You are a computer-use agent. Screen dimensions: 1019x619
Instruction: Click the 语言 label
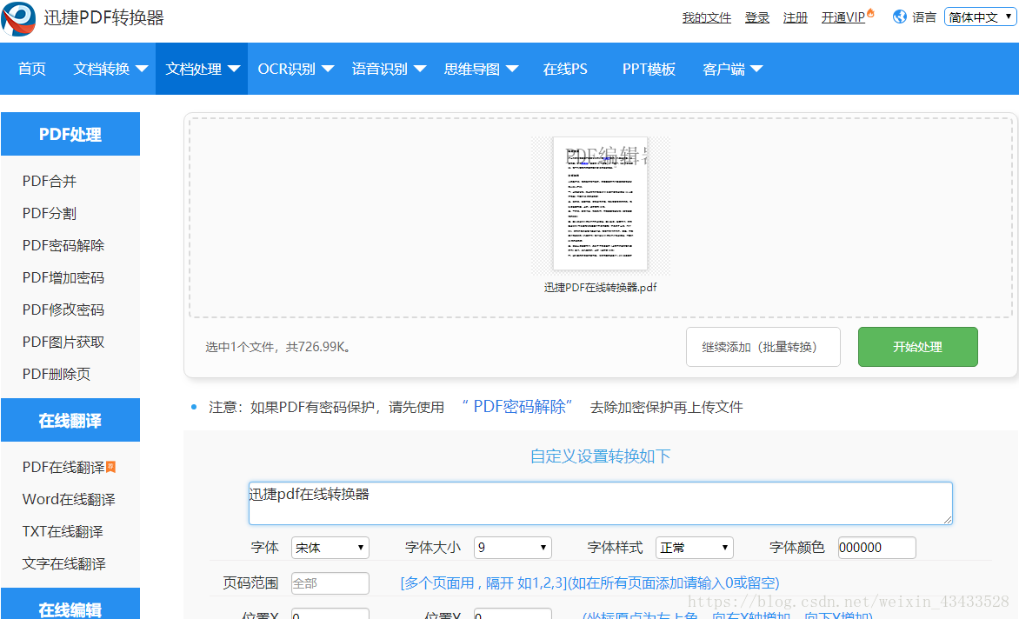(923, 17)
